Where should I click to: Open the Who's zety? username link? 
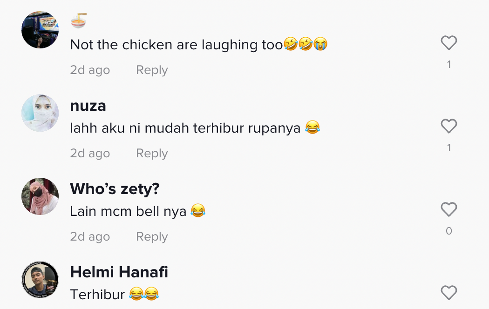coord(115,189)
